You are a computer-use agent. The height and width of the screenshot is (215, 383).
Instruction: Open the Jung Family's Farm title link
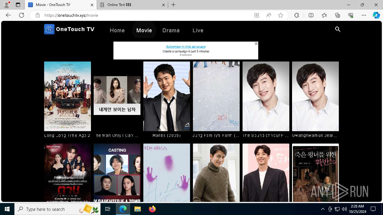click(x=215, y=135)
